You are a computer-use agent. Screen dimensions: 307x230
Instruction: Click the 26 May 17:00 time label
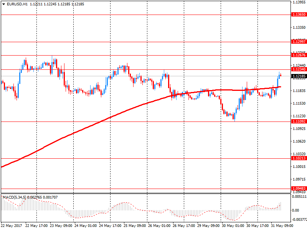coord(184,226)
